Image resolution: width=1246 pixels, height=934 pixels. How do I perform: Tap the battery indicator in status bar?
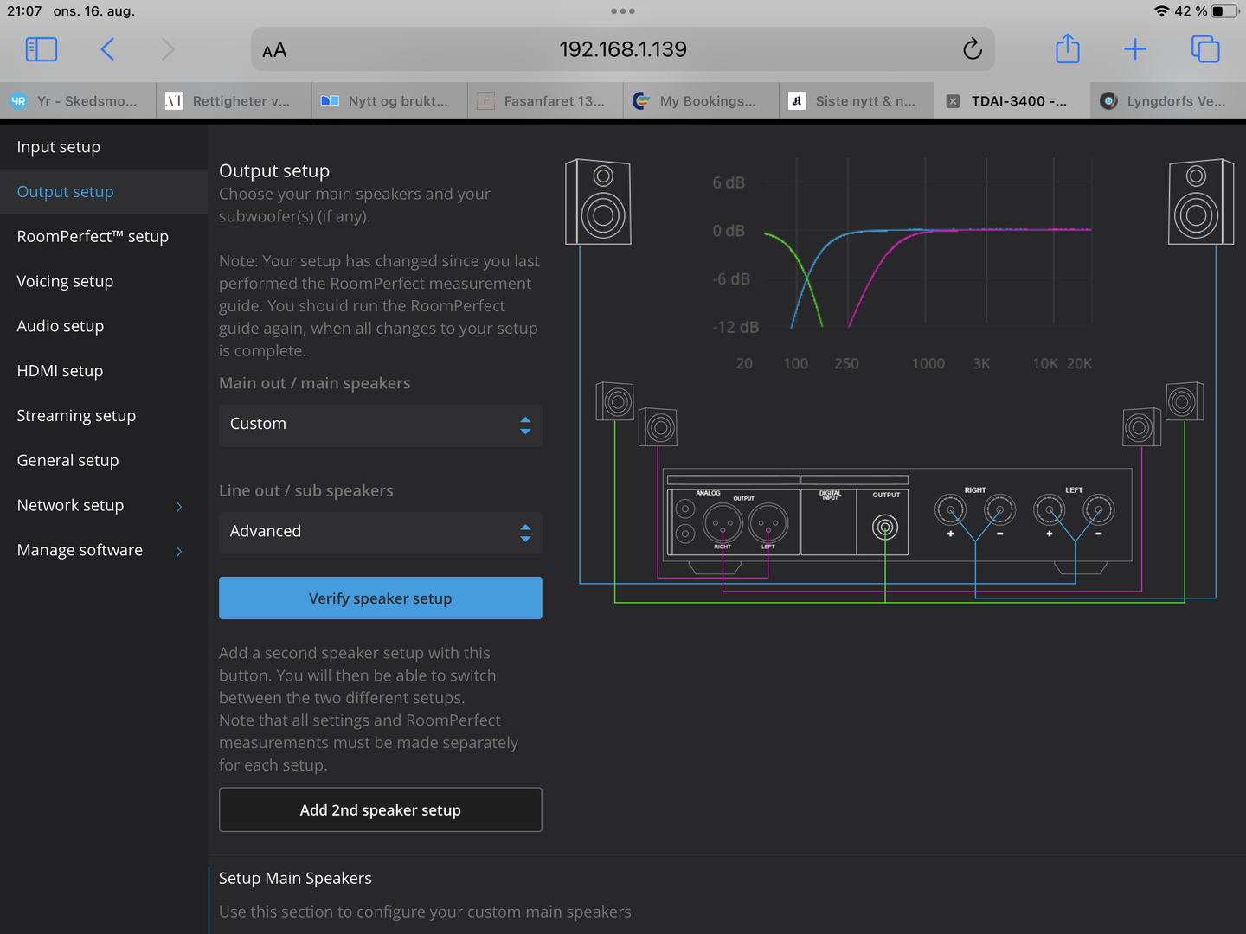1224,11
